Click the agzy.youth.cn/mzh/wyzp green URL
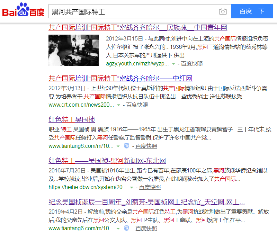Screen dimensions: 277x233 click(137, 64)
